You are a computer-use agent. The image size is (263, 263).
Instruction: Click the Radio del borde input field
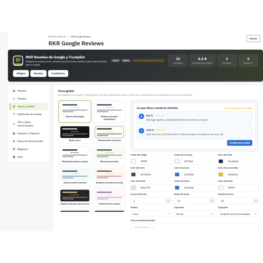192,201
